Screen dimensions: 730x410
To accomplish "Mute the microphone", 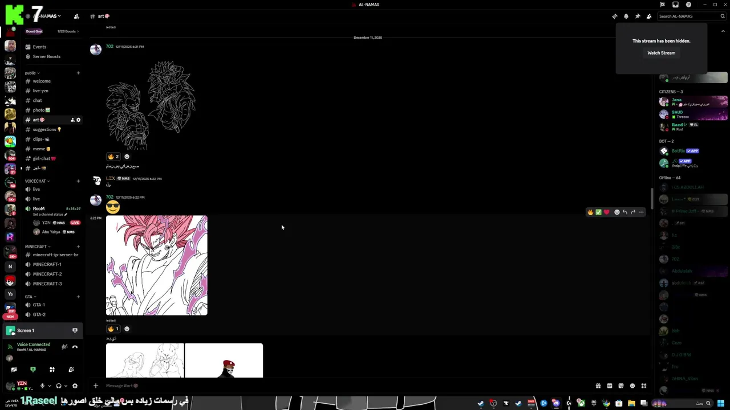I will [x=42, y=386].
